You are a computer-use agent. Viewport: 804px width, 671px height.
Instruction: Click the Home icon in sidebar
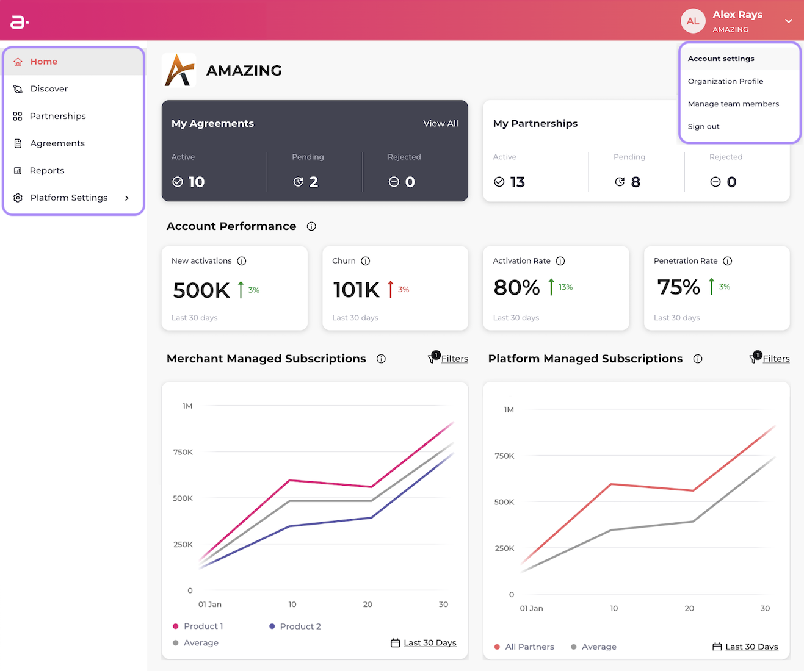pyautogui.click(x=18, y=62)
